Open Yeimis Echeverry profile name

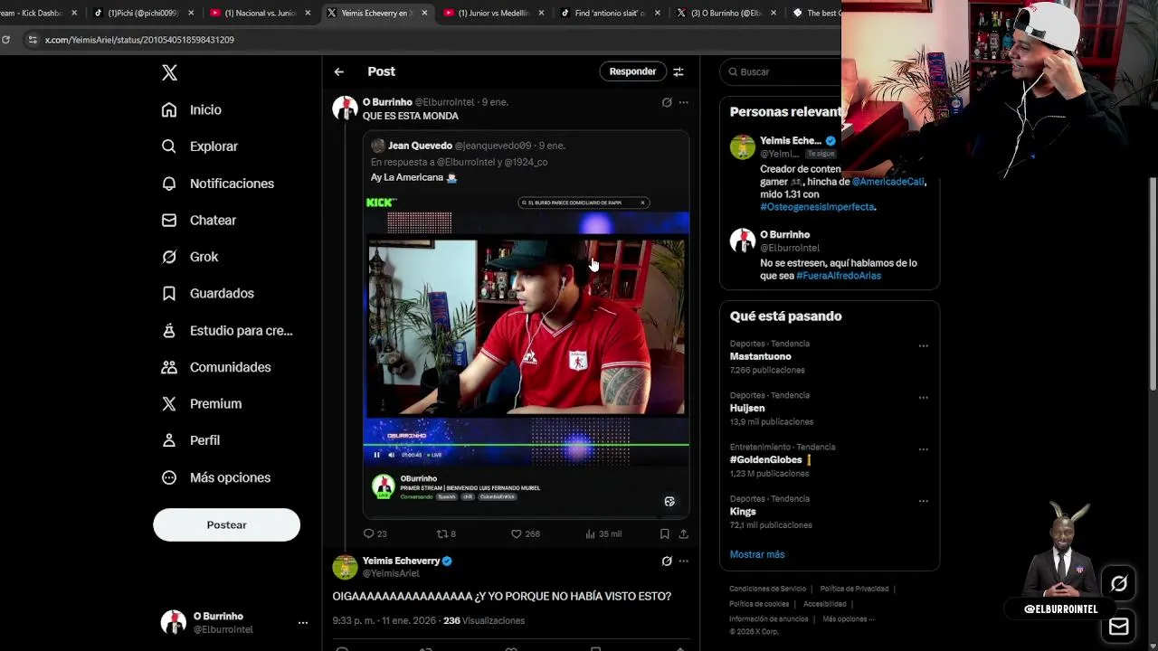pyautogui.click(x=401, y=561)
